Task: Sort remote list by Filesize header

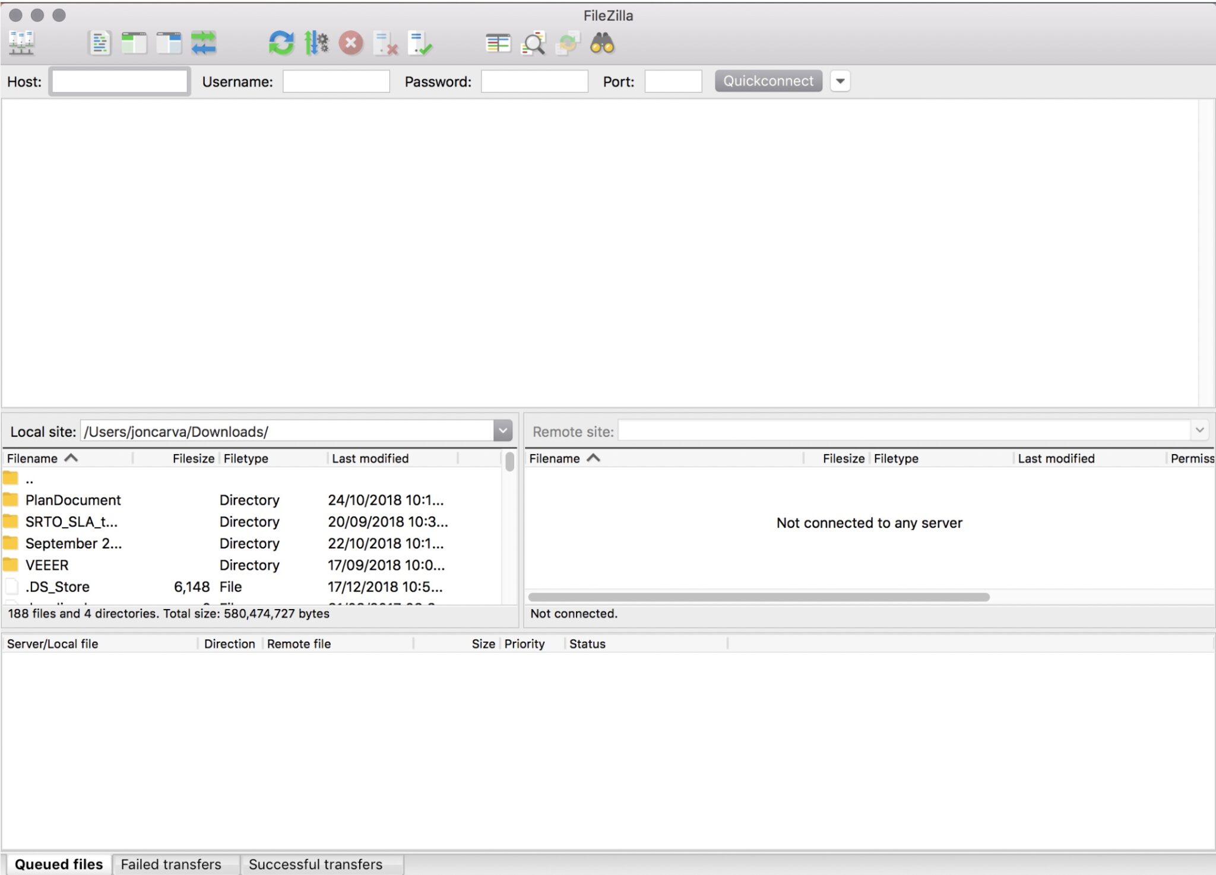Action: [837, 458]
